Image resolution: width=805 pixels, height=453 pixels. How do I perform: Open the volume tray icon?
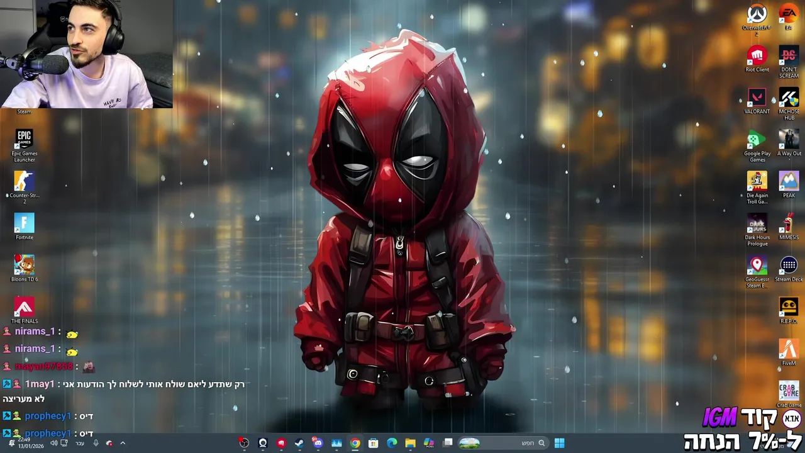pos(54,443)
